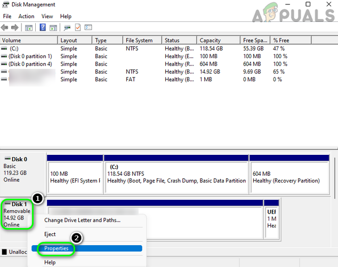Click the Disk 1 disk icon
This screenshot has width=338, height=267.
(7, 203)
